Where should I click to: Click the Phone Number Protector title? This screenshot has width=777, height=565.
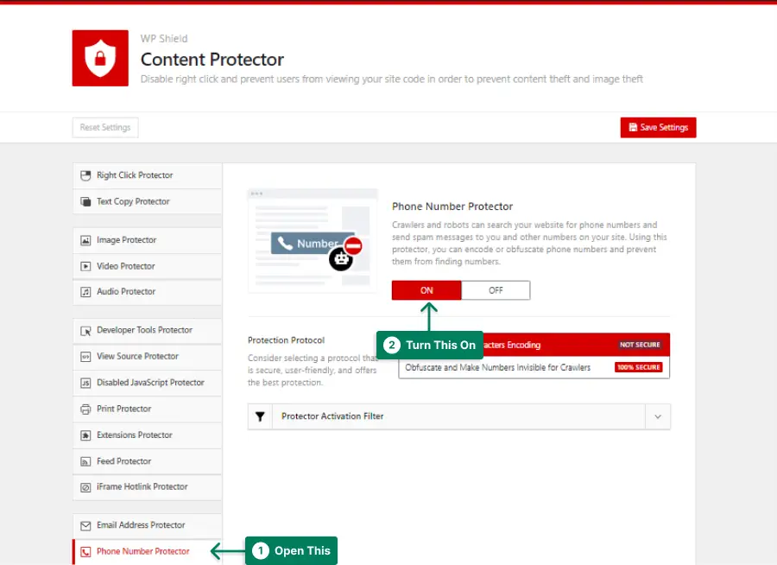pos(452,206)
